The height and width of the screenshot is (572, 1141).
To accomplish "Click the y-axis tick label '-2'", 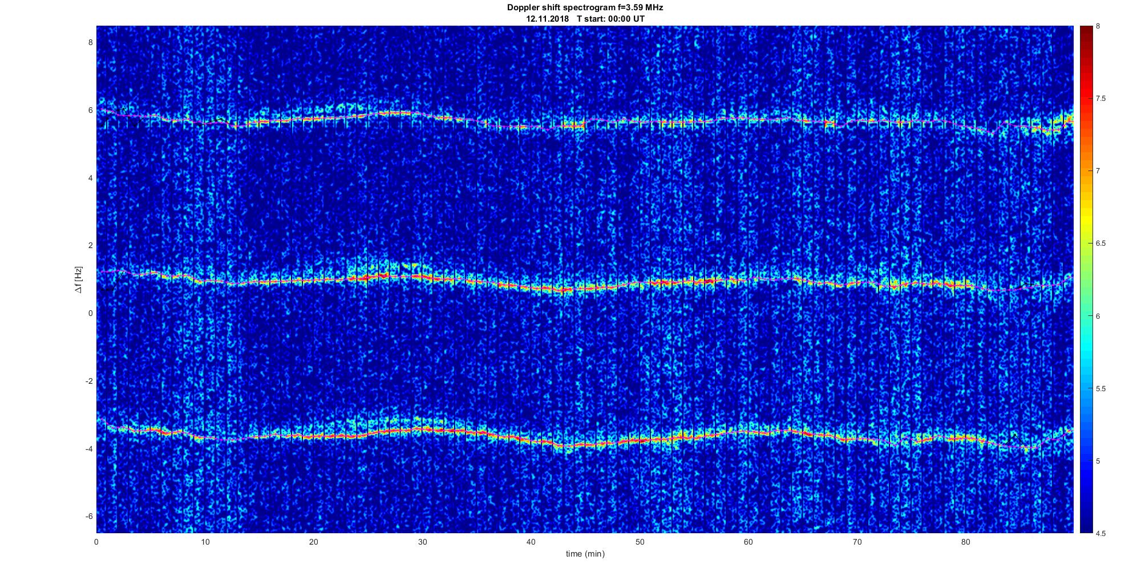I will coord(88,381).
